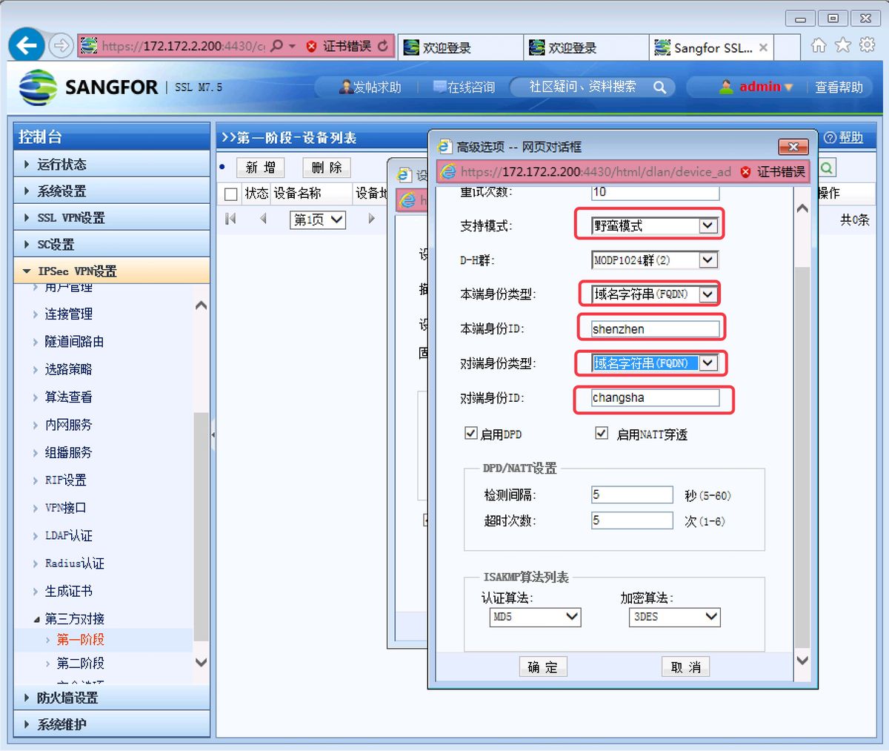Close the 高级选项 dialog window
Image resolution: width=889 pixels, height=751 pixels.
click(x=793, y=146)
